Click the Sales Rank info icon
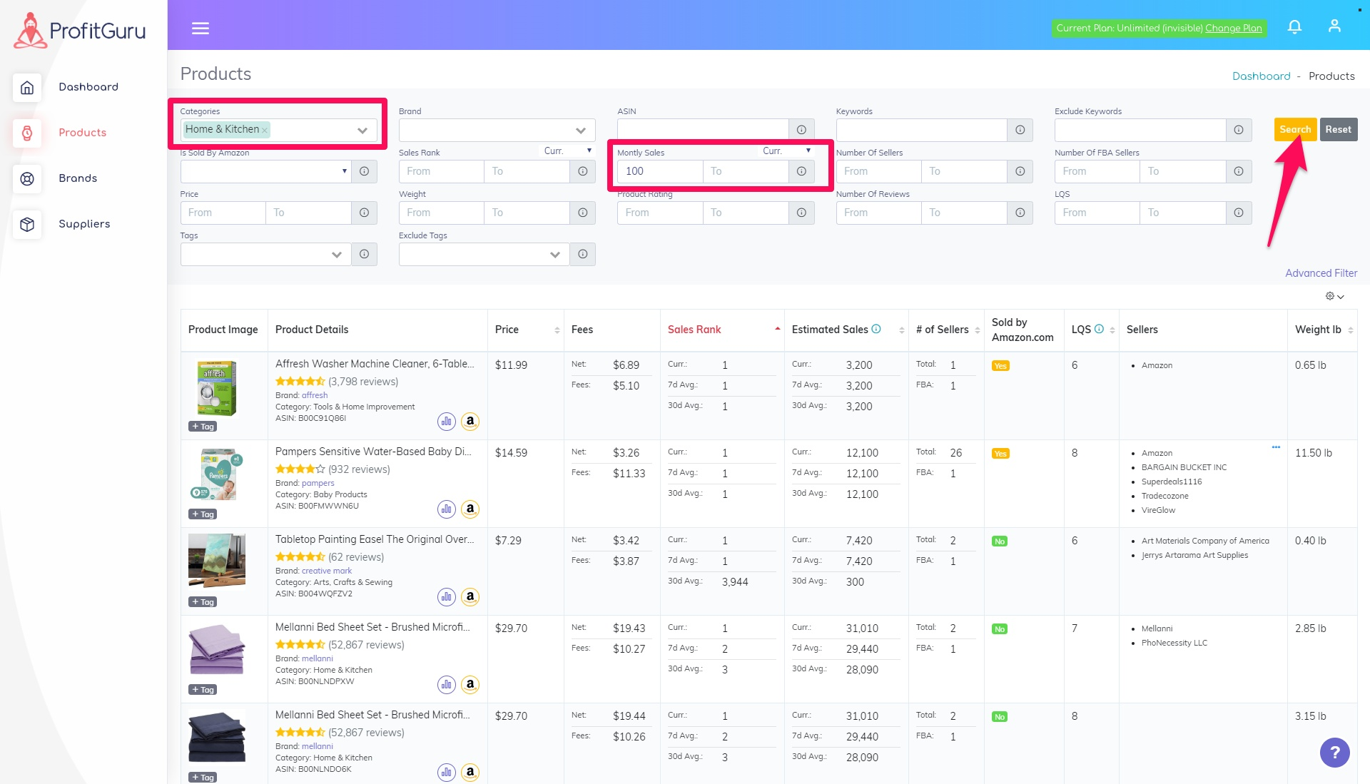Viewport: 1370px width, 784px height. pyautogui.click(x=583, y=171)
